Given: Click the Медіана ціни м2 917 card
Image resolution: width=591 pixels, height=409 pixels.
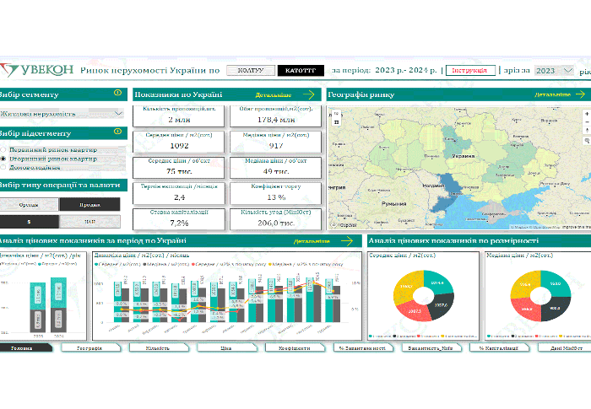Looking at the screenshot, I should (x=276, y=142).
